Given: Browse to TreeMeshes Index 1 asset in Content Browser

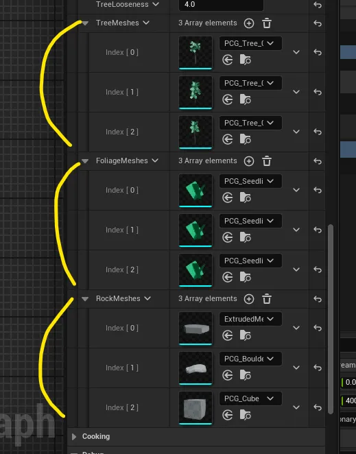Looking at the screenshot, I should pos(245,99).
